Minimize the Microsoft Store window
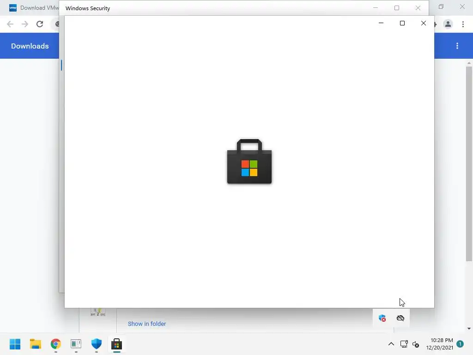Image resolution: width=473 pixels, height=355 pixels. pyautogui.click(x=381, y=23)
